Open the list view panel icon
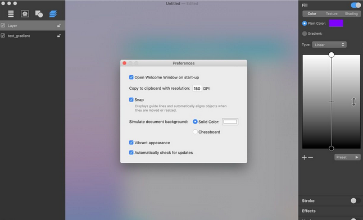 click(x=11, y=14)
